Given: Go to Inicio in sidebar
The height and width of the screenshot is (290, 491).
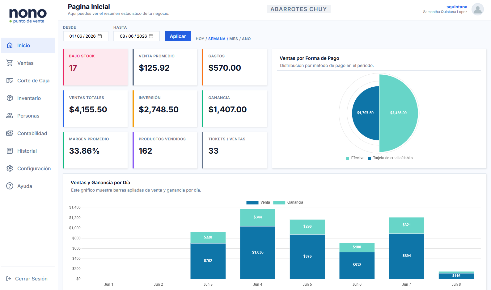Looking at the screenshot, I should coord(28,45).
